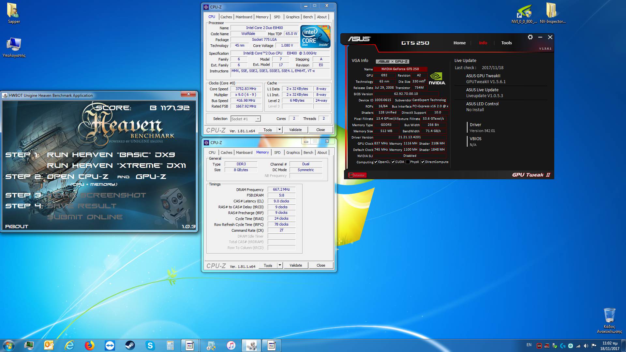Click ASUS Live Update entry
The width and height of the screenshot is (626, 352).
[484, 93]
